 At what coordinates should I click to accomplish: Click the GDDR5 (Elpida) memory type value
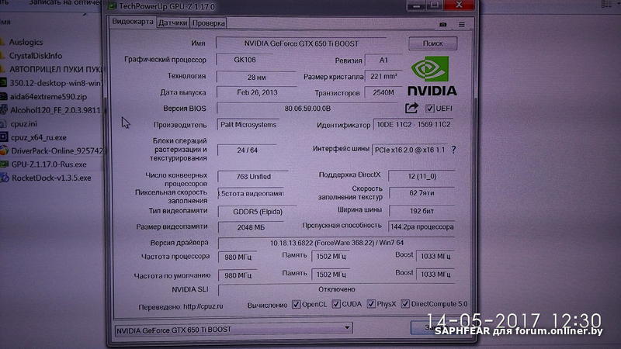click(258, 212)
